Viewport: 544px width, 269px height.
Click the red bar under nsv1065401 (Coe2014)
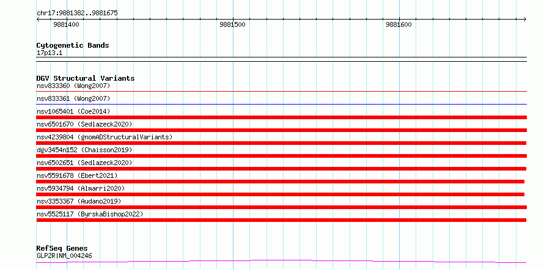[281, 117]
